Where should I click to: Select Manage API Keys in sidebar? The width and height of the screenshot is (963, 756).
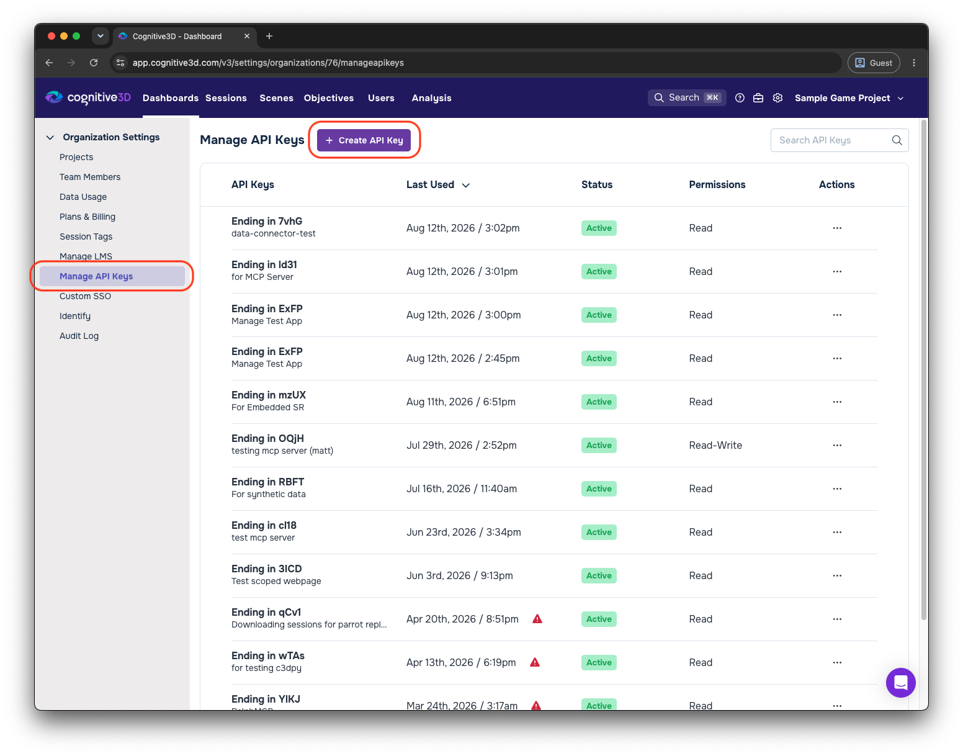point(112,276)
